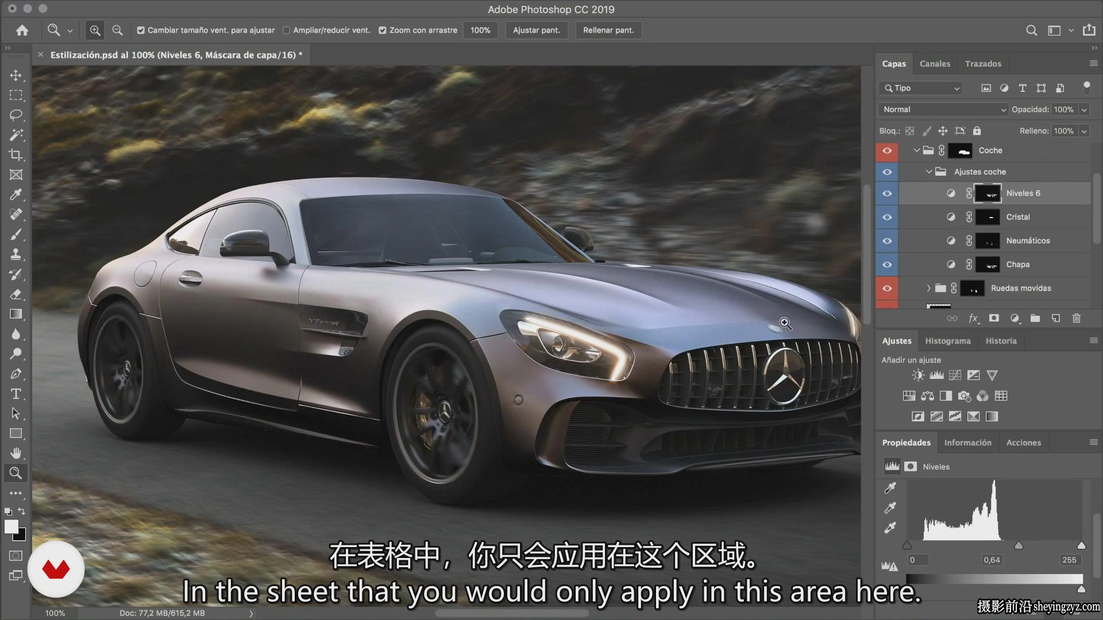Switch to the Histograma tab
Image resolution: width=1103 pixels, height=620 pixels.
click(x=948, y=341)
